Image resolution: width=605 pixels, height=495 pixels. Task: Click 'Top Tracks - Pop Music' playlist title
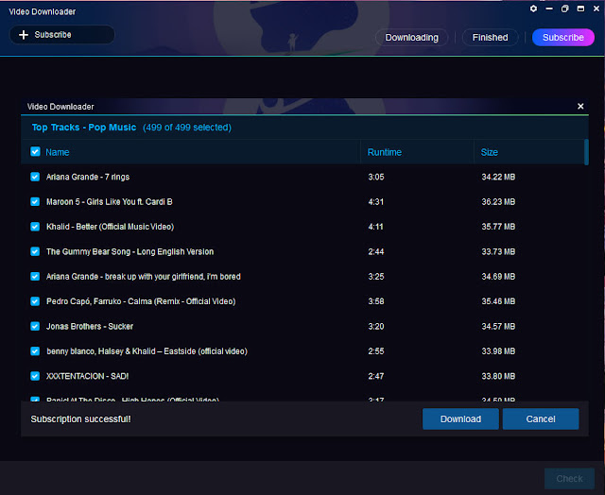[84, 128]
